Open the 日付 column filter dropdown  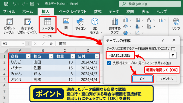tap(97, 56)
